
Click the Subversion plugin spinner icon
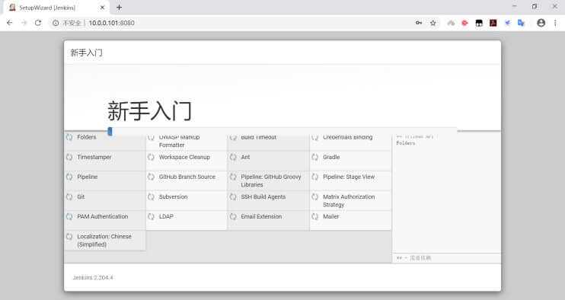[152, 196]
